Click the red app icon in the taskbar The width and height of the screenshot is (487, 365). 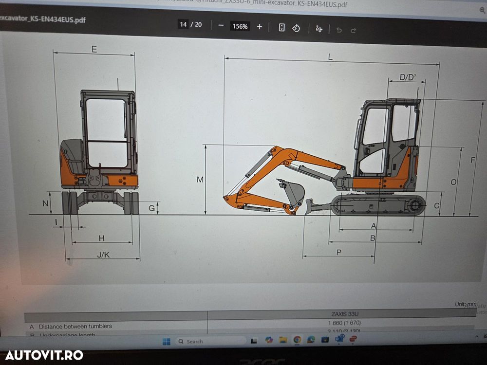tap(353, 339)
